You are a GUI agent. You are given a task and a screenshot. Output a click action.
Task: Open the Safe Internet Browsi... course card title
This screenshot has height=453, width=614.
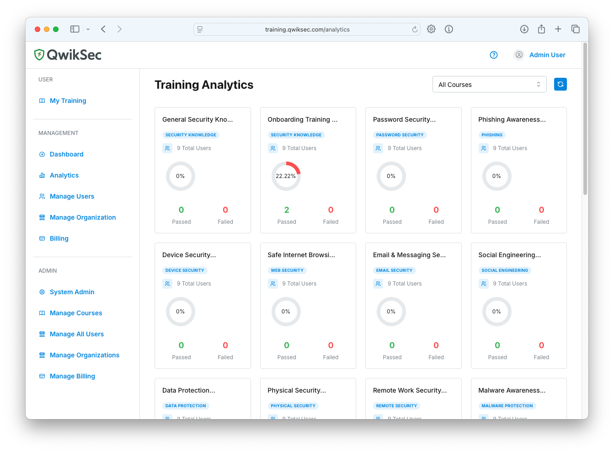click(301, 255)
